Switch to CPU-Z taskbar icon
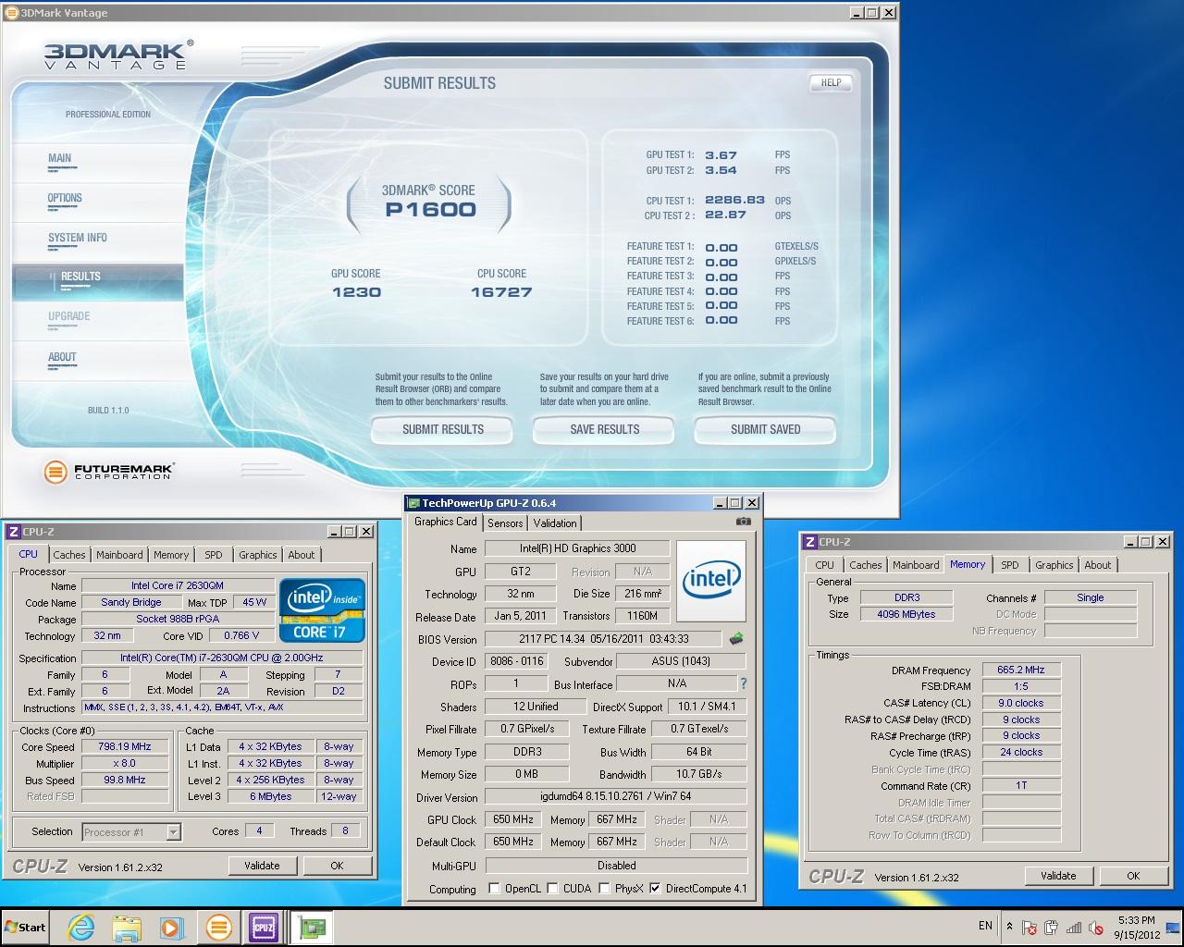 pos(264,928)
